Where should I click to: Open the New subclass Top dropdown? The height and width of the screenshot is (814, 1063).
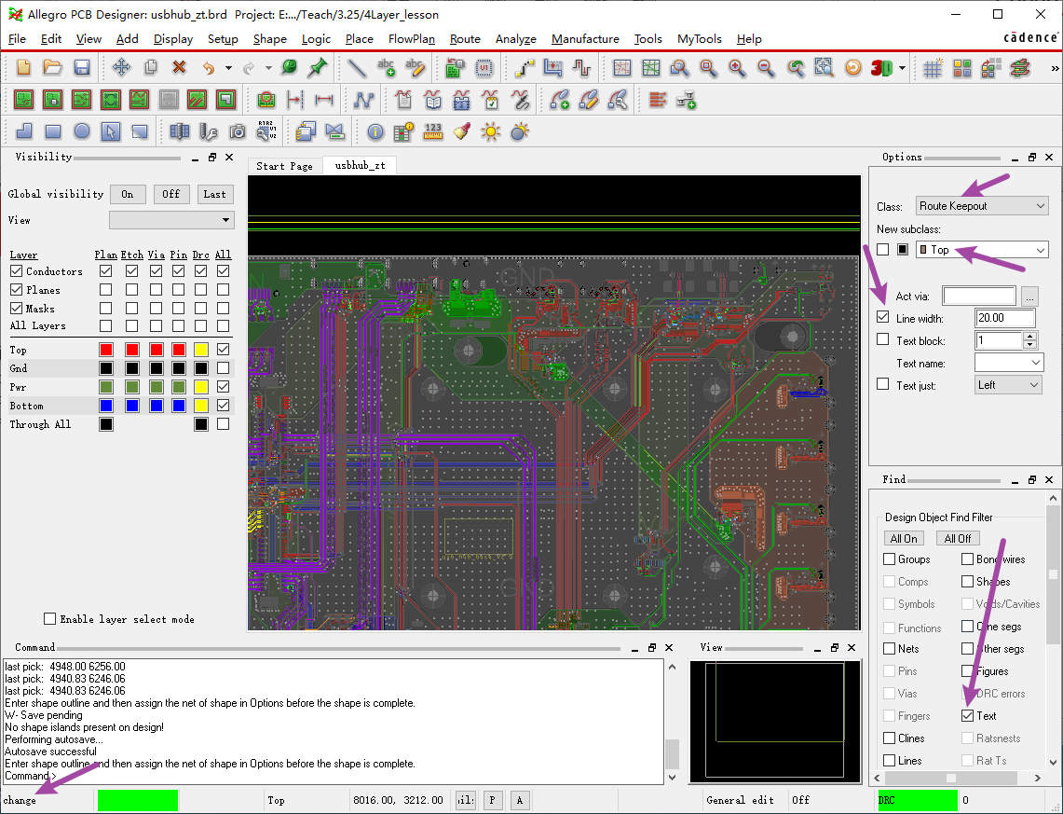tap(982, 250)
